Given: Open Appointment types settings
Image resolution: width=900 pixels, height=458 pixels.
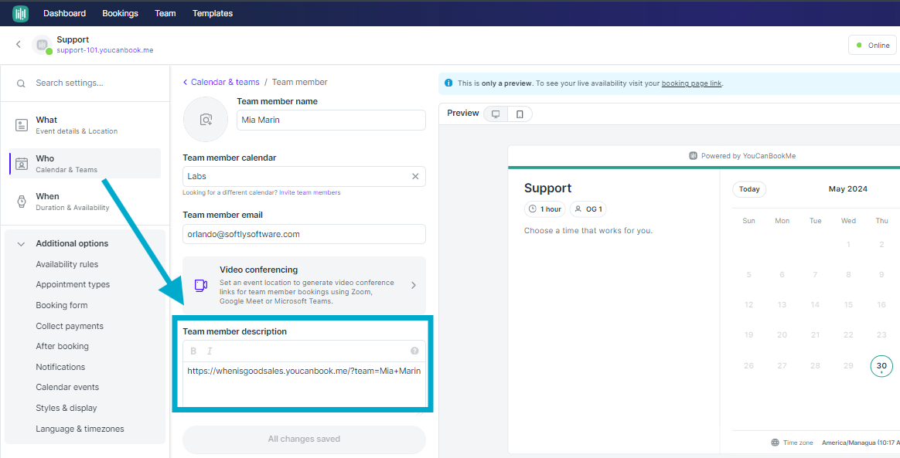Looking at the screenshot, I should [x=73, y=284].
